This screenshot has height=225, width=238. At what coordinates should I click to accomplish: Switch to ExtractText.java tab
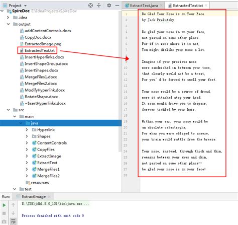[x=144, y=6]
